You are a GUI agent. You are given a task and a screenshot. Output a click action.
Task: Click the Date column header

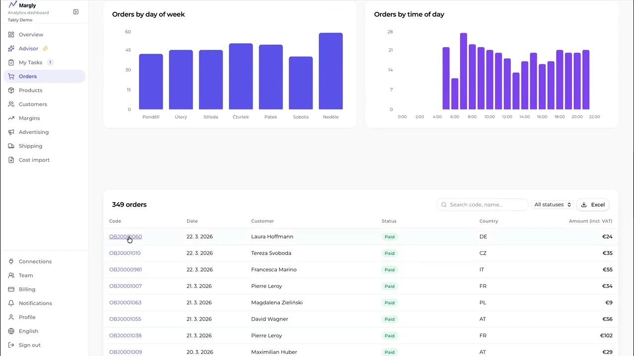(192, 221)
